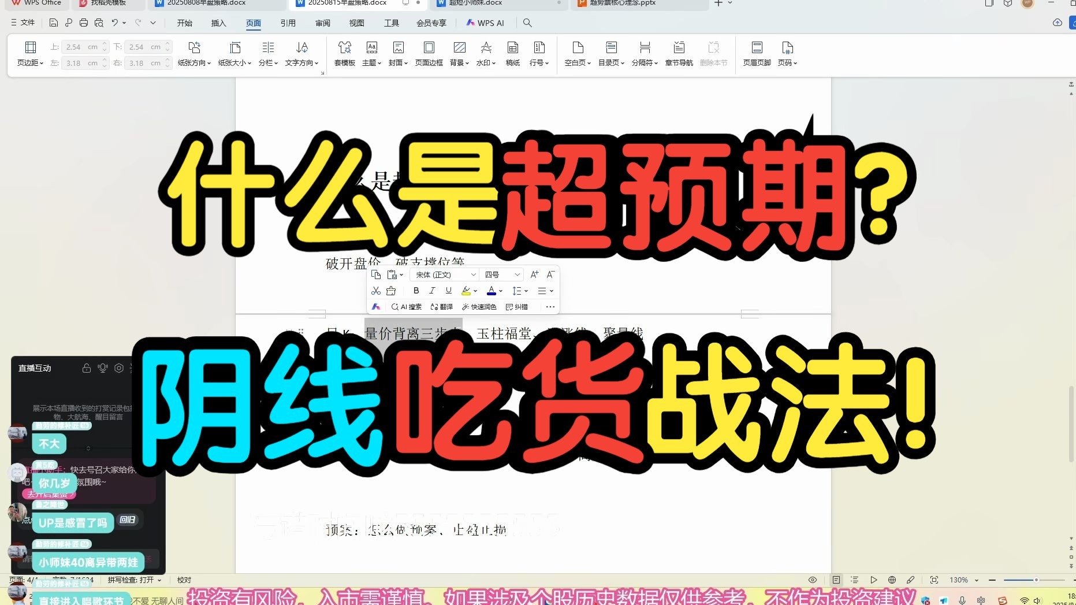
Task: Click the cloud upload icon
Action: (x=1058, y=23)
